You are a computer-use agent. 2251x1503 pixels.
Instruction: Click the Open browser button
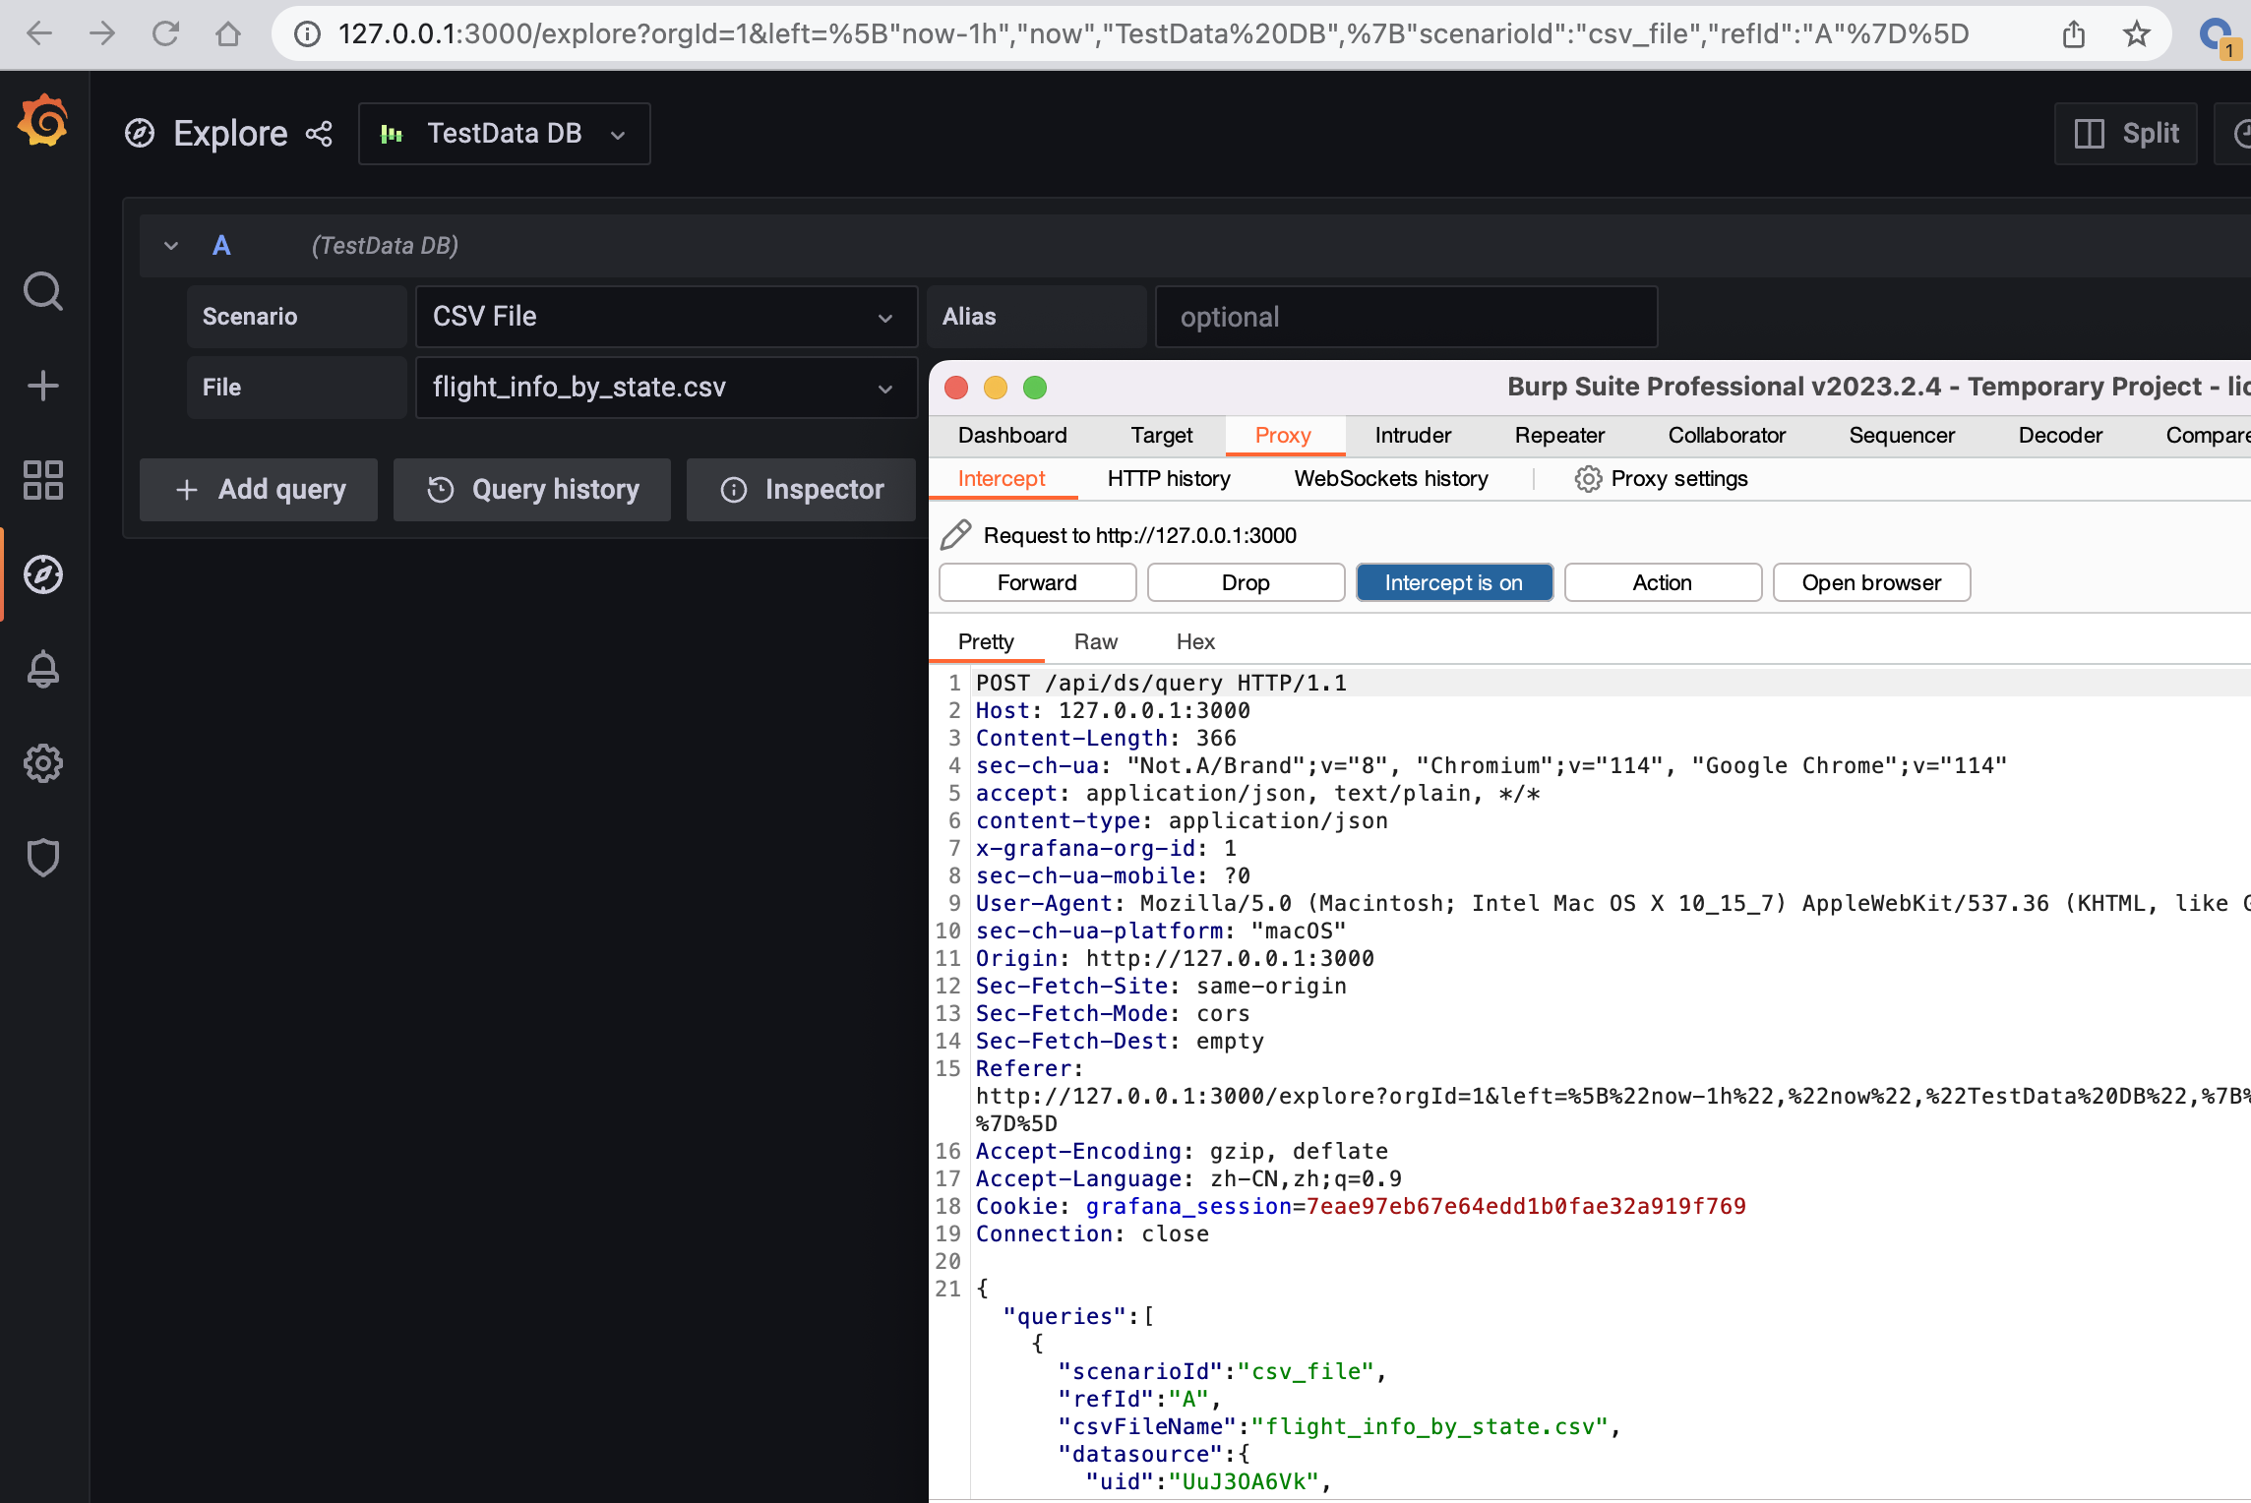[1870, 581]
